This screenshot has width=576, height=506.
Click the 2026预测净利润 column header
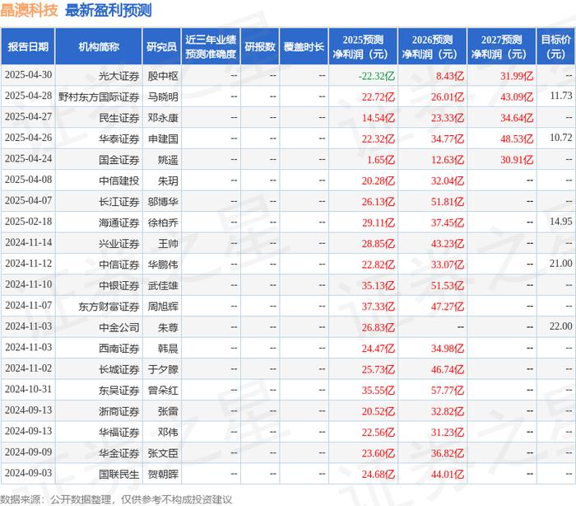click(x=432, y=47)
